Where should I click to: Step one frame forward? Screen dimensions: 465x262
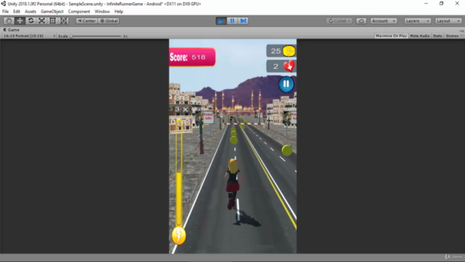[x=243, y=21]
